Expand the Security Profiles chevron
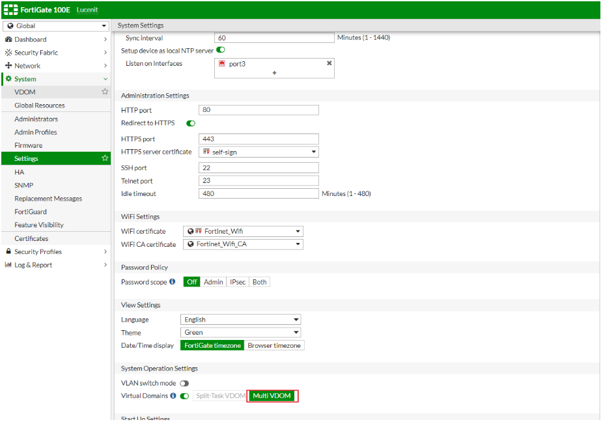This screenshot has width=603, height=422. point(105,251)
